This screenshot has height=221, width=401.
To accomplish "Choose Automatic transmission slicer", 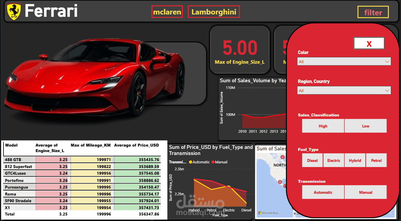I will (x=323, y=192).
